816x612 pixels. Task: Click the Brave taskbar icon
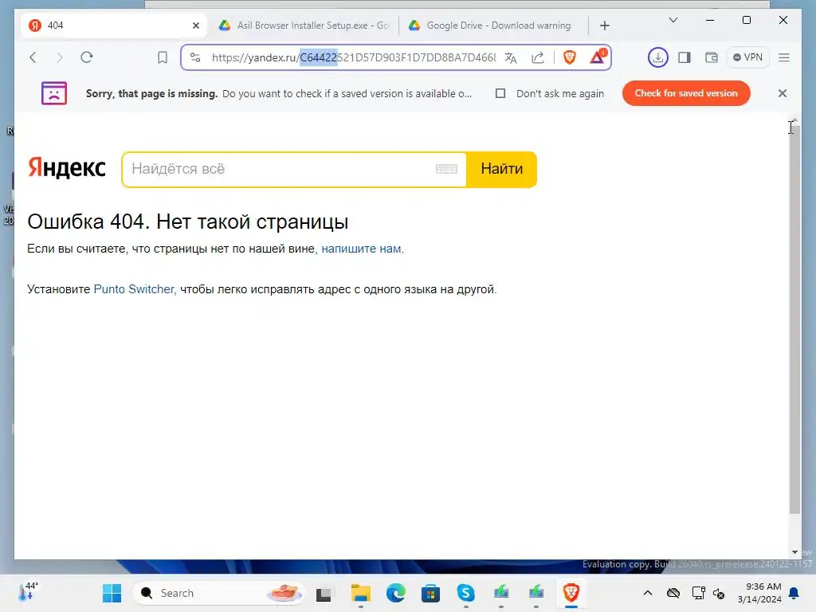click(571, 593)
